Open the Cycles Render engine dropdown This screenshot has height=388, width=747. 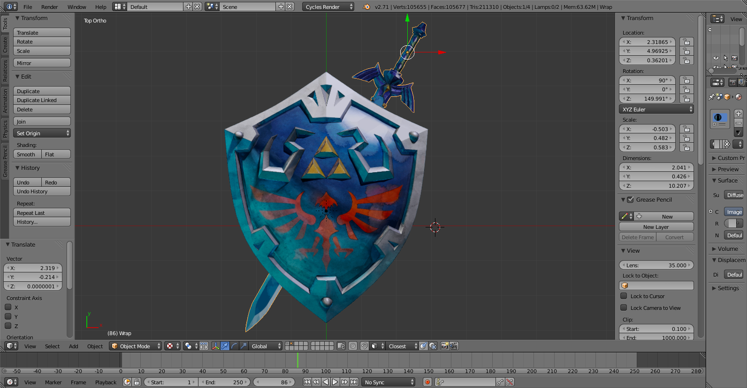328,7
